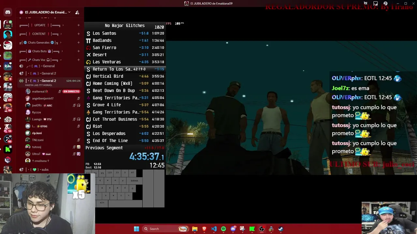The width and height of the screenshot is (417, 234).
Task: Collapse the Chats Voz category
Action: tap(40, 60)
